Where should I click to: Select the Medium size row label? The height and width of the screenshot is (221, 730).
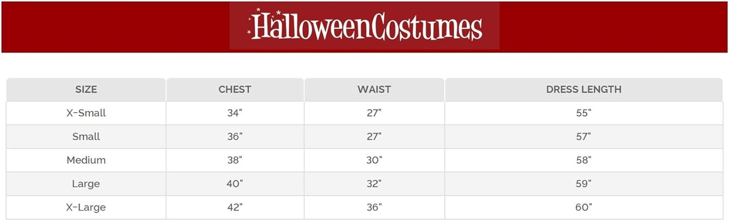pyautogui.click(x=86, y=160)
